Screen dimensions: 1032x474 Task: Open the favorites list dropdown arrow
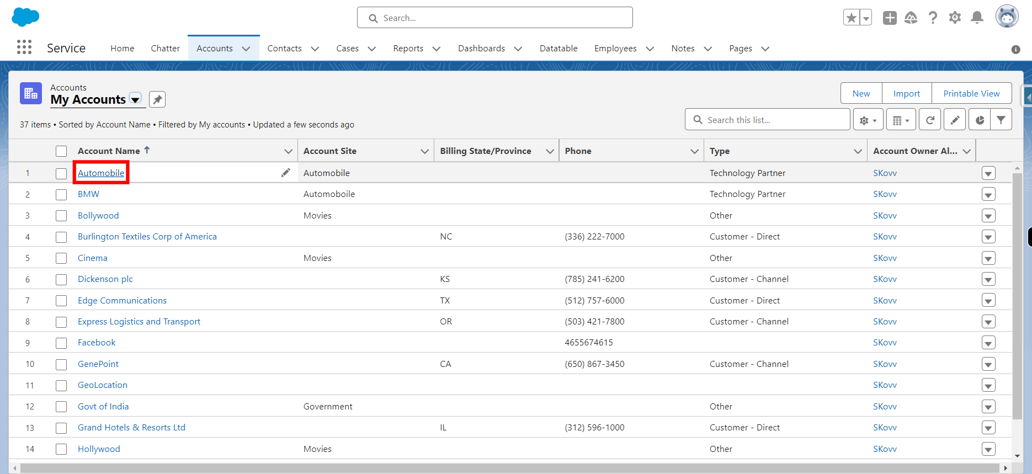(x=866, y=18)
